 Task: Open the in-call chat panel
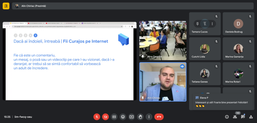point(243,117)
